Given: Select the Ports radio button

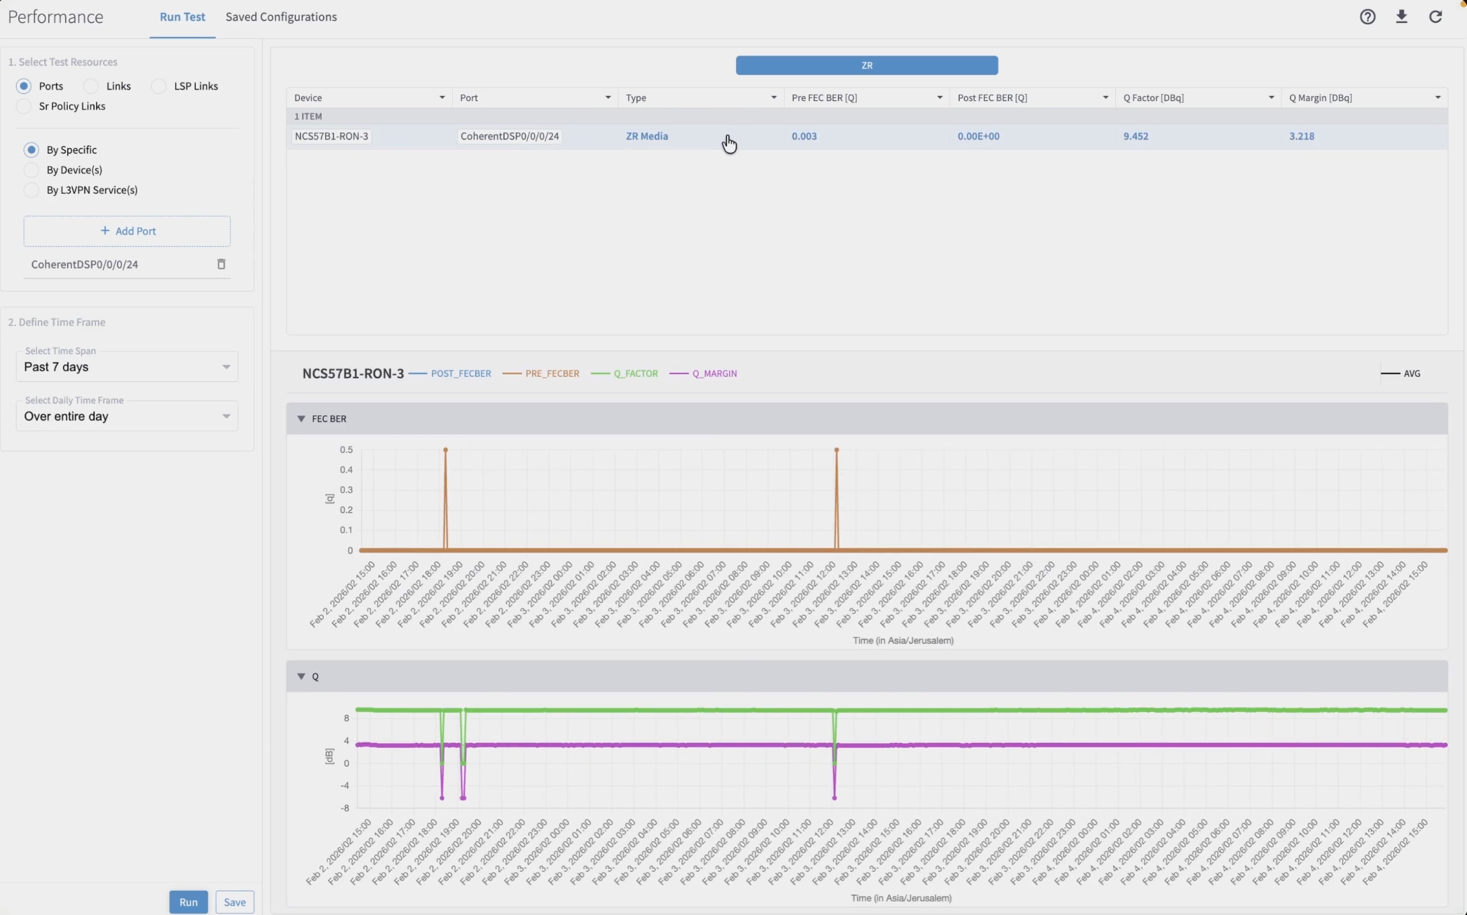Looking at the screenshot, I should (24, 86).
